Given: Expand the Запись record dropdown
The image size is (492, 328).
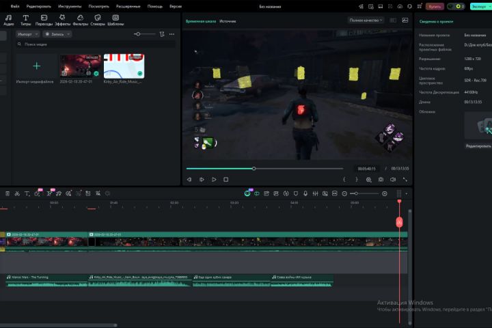Looking at the screenshot, I should [57, 34].
